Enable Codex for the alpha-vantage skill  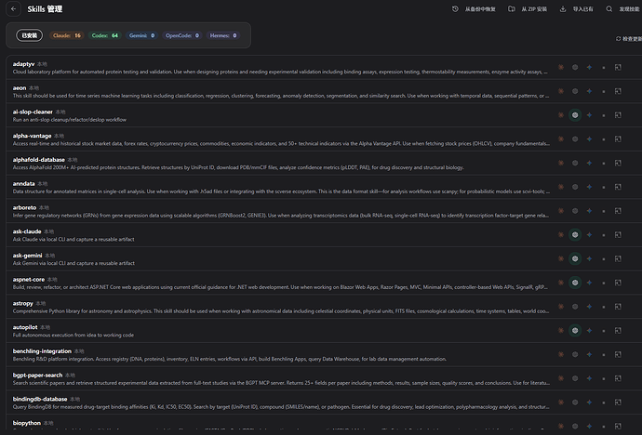coord(575,139)
